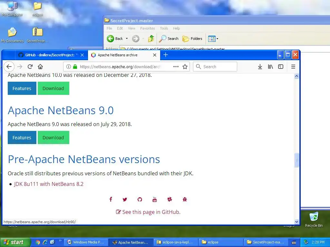
Task: Toggle Firefox sidebar view
Action: coord(281,67)
